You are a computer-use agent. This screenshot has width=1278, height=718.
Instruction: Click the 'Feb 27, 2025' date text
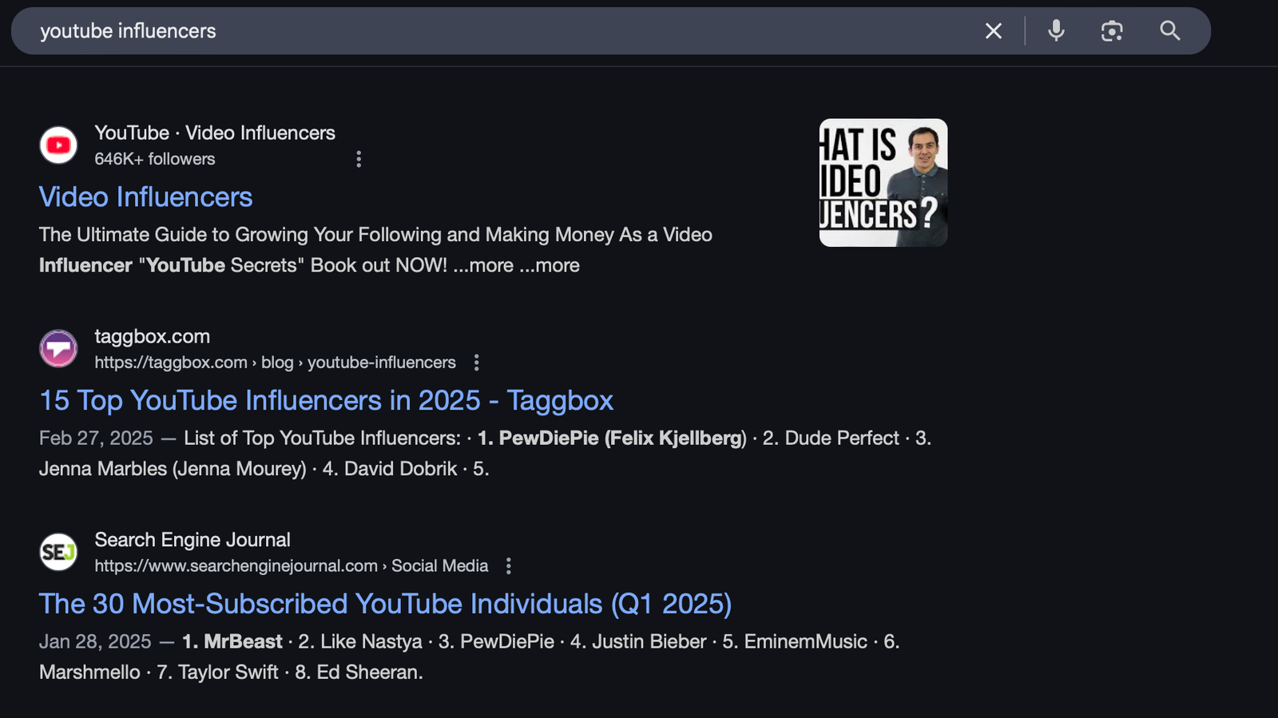click(96, 438)
